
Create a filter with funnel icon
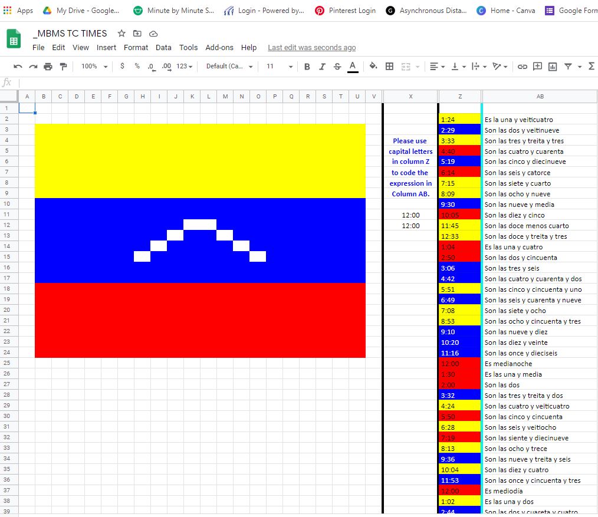point(568,67)
